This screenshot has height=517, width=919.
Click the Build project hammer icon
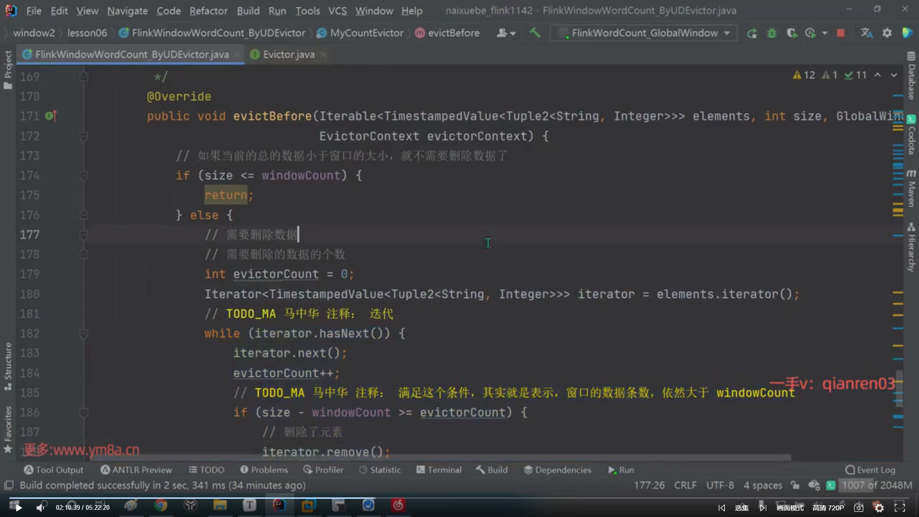click(535, 33)
